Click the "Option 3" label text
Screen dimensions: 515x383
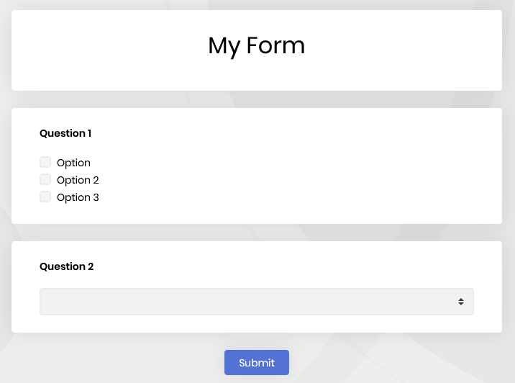point(78,197)
